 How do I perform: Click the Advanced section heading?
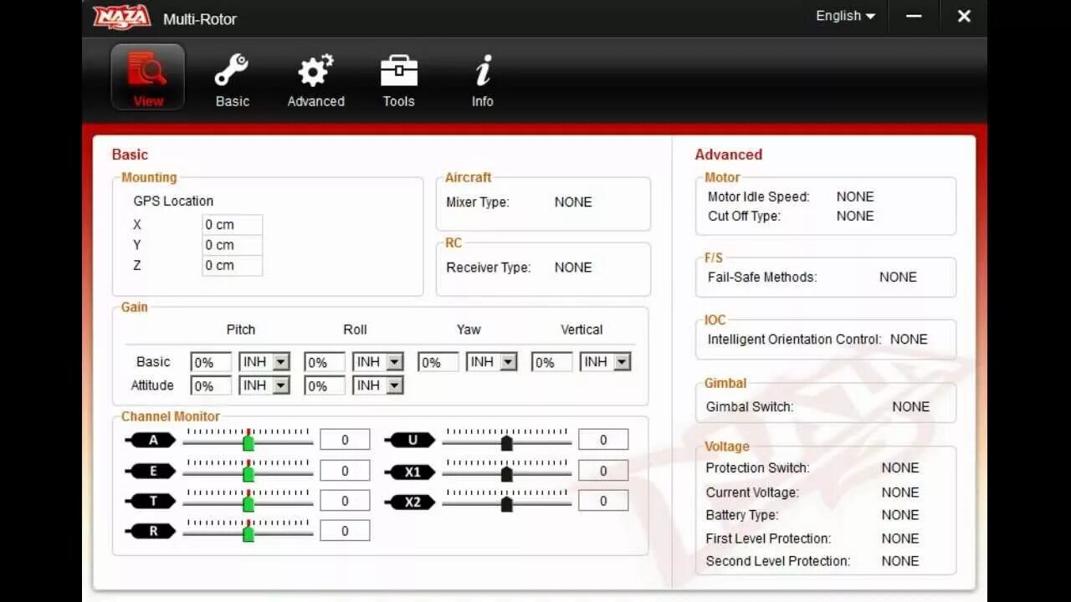click(x=729, y=155)
